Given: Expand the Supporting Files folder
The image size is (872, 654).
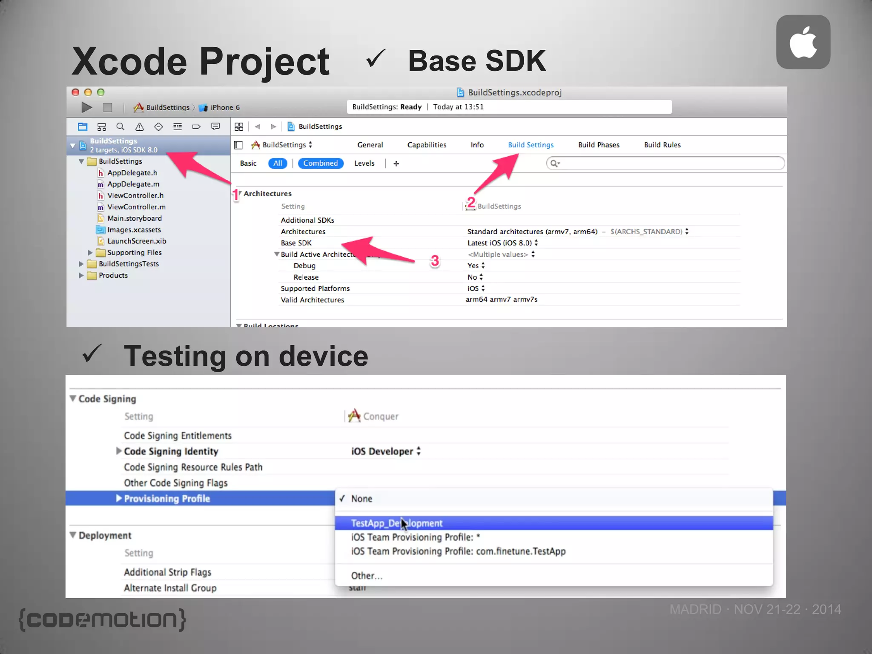Looking at the screenshot, I should click(x=90, y=253).
